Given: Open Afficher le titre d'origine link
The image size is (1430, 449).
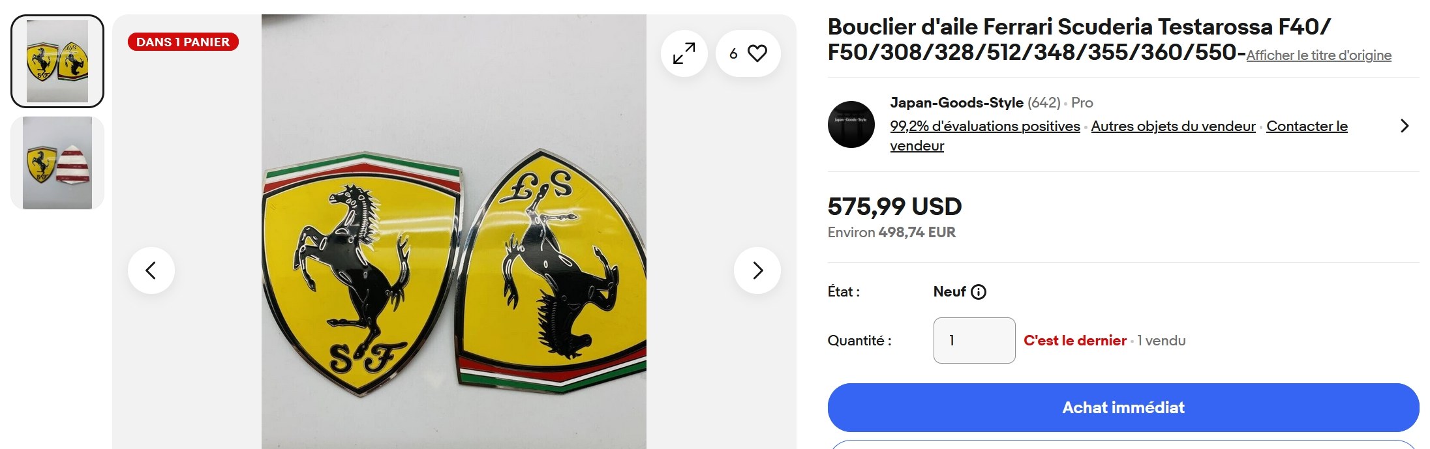Looking at the screenshot, I should [x=1318, y=55].
